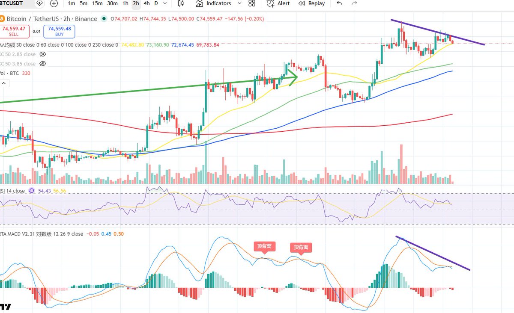Open the BTCUSDT symbol search
Screen dimensions: 514x313
click(x=12, y=3)
